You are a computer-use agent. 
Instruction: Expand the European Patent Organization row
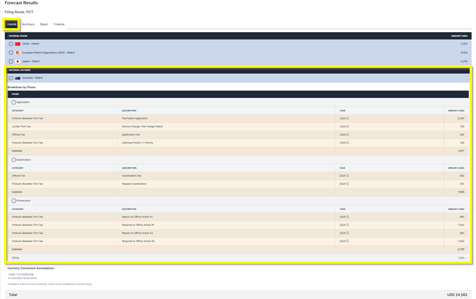[11, 53]
